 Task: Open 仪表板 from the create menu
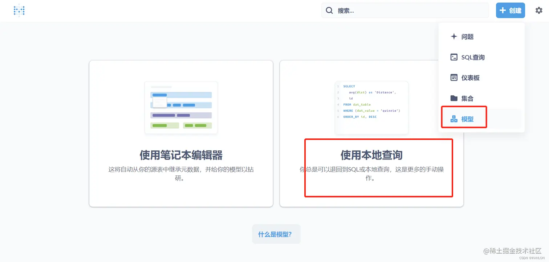point(470,78)
